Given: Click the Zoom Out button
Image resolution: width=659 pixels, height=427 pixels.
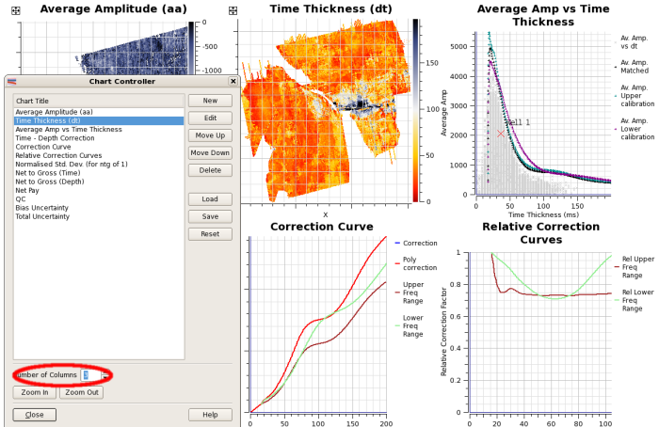Looking at the screenshot, I should [81, 392].
